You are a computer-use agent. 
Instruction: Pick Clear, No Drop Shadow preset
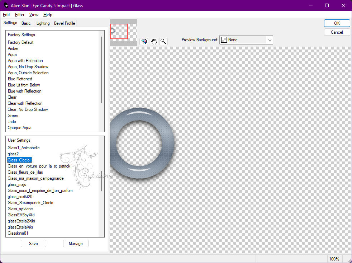pos(28,109)
